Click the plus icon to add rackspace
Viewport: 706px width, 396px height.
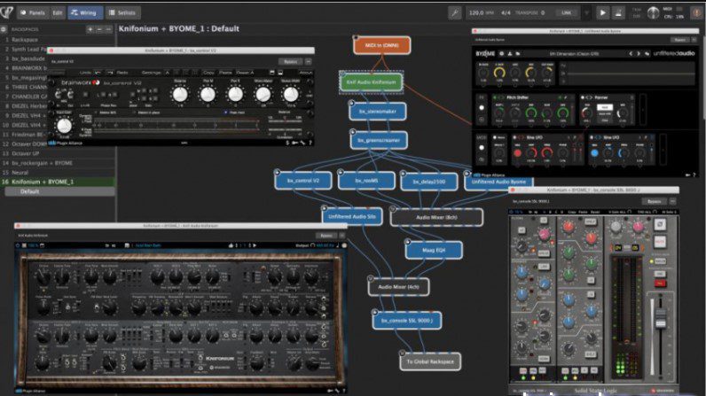(91, 28)
